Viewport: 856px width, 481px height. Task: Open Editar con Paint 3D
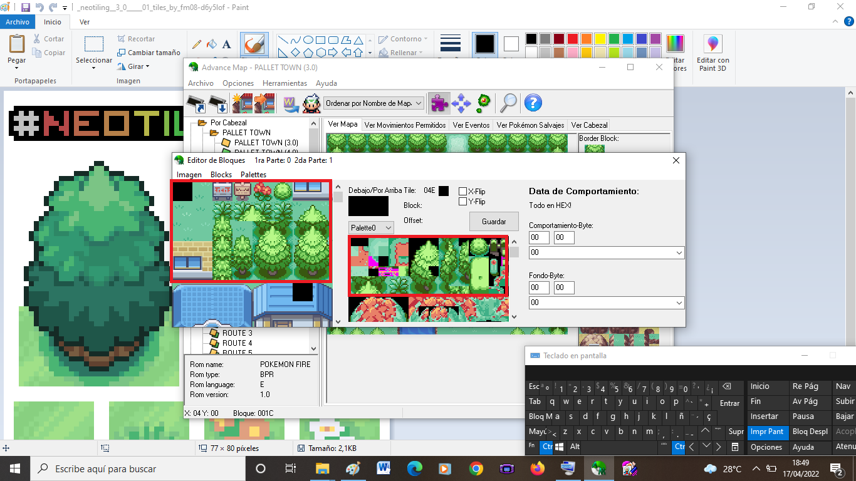[x=713, y=53]
